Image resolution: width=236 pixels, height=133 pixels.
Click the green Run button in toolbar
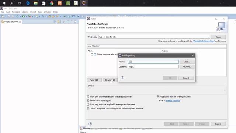[x=24, y=16]
